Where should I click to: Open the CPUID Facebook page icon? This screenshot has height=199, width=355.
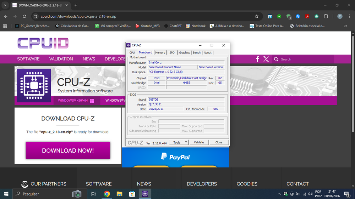coord(257,59)
